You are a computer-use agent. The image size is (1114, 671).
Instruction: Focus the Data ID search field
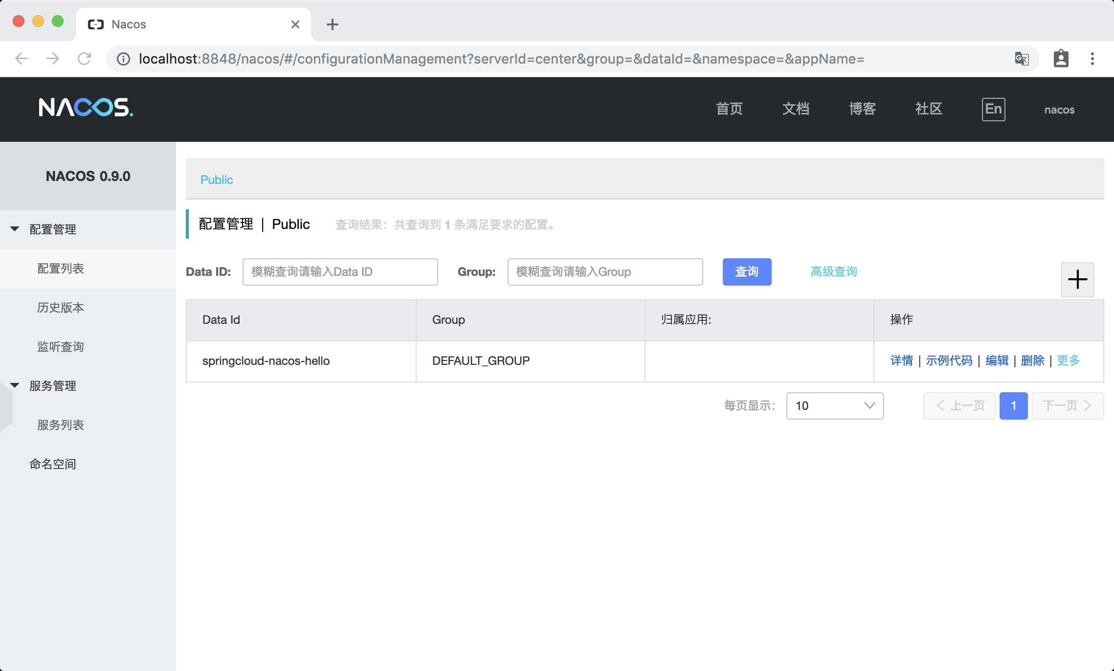click(340, 272)
